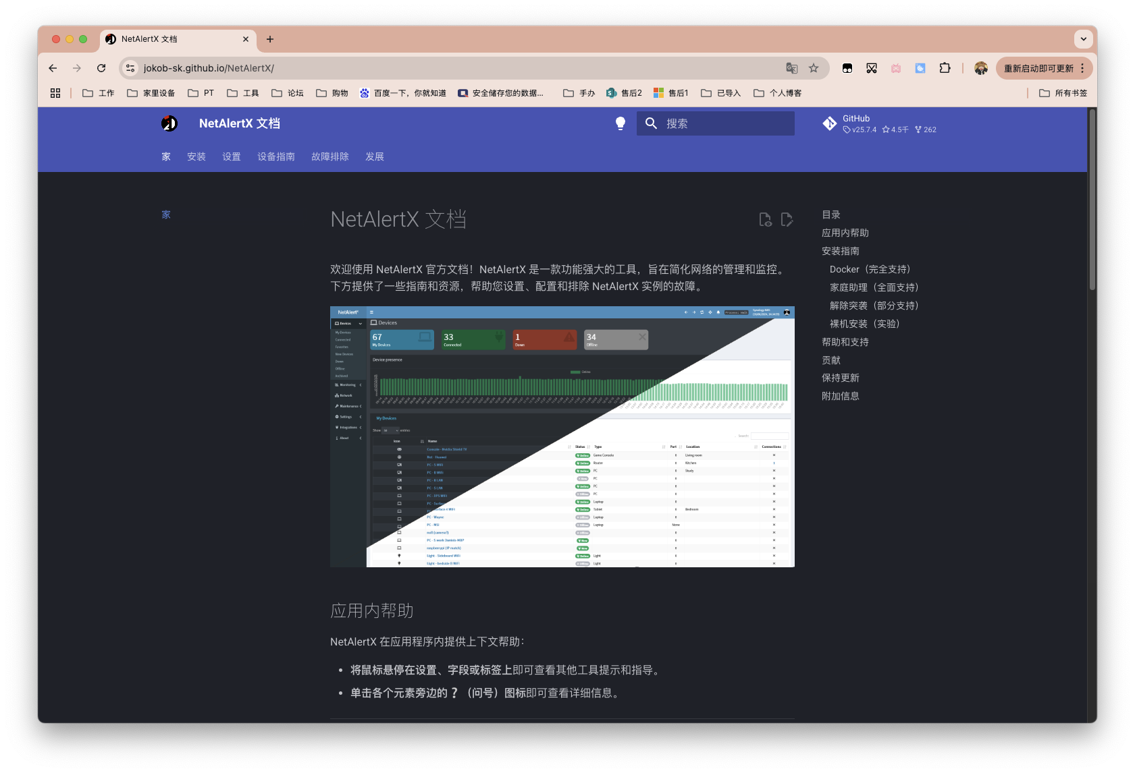Bookmark this page with the star icon
The height and width of the screenshot is (773, 1135).
814,68
